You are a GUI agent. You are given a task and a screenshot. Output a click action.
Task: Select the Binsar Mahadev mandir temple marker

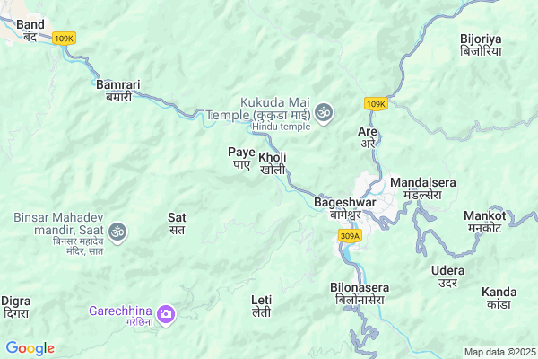[x=117, y=232]
